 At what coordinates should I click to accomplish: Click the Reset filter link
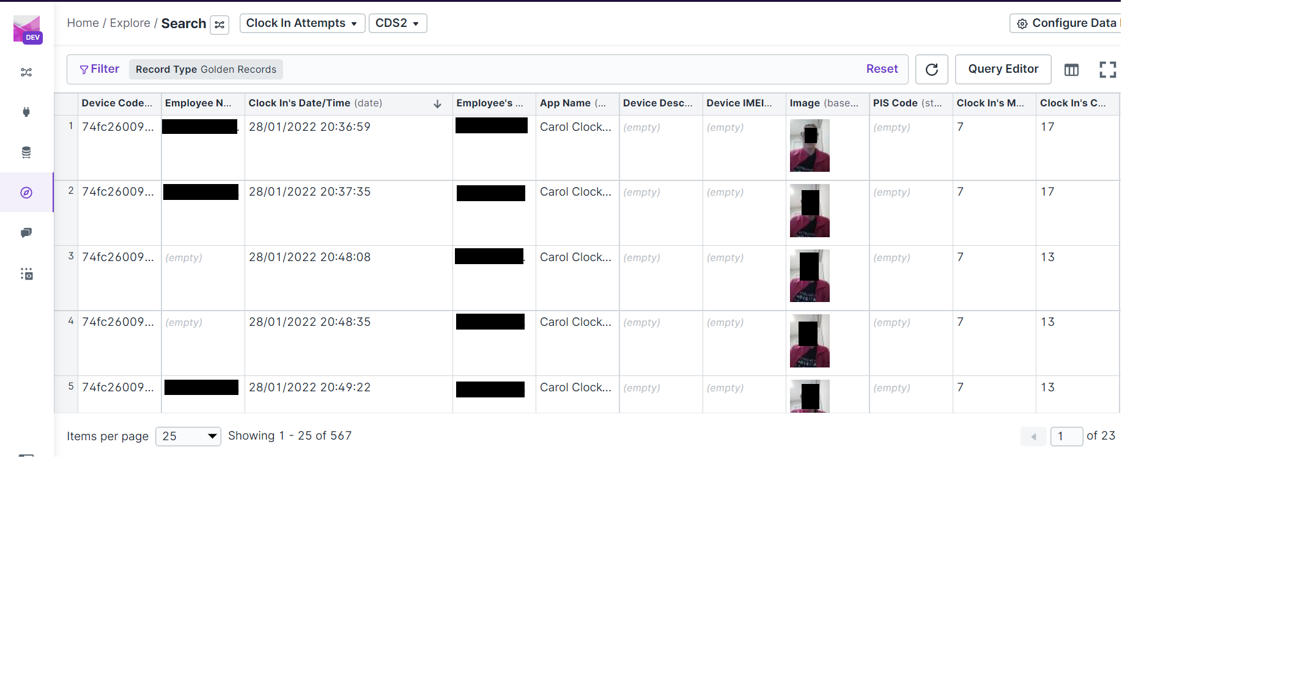[882, 69]
